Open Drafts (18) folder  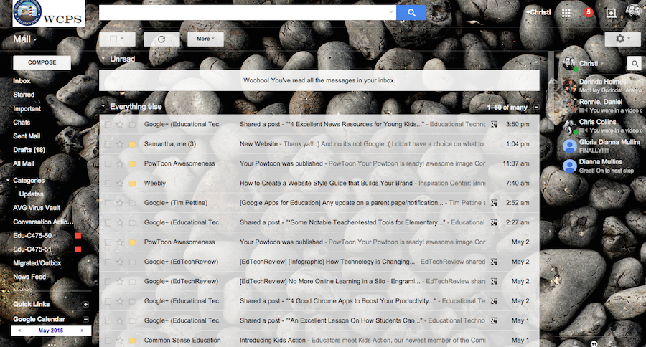(x=29, y=150)
